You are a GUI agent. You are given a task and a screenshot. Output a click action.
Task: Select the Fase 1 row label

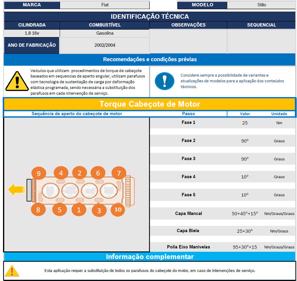(188, 122)
